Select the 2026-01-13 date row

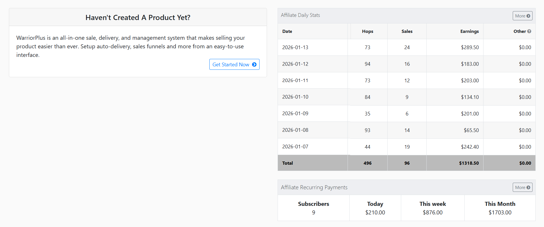click(x=295, y=47)
